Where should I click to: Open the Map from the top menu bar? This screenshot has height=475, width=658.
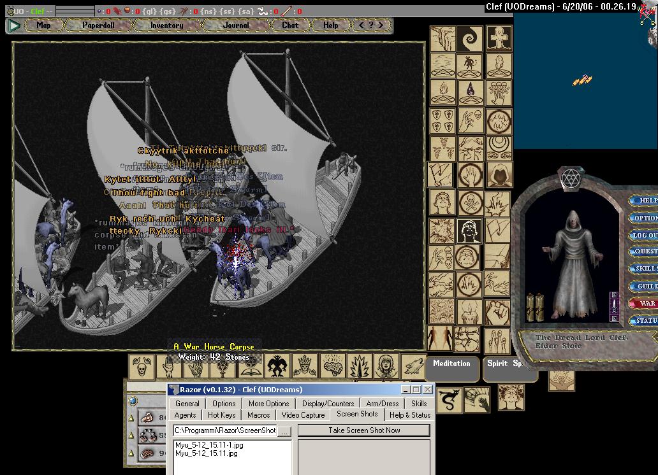43,25
